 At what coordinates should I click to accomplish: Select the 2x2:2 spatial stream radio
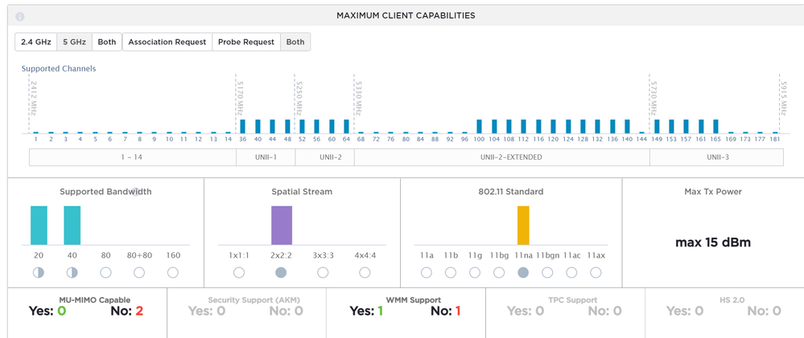click(x=281, y=272)
